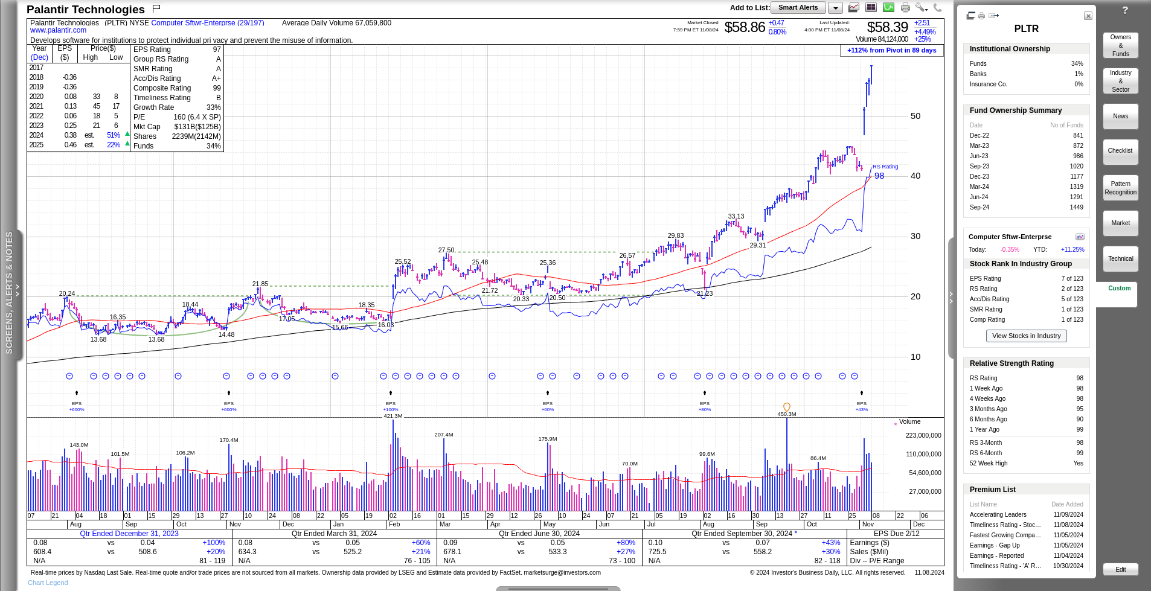Click the Sep-24 fund count 1449
This screenshot has width=1151, height=591.
click(x=1077, y=207)
